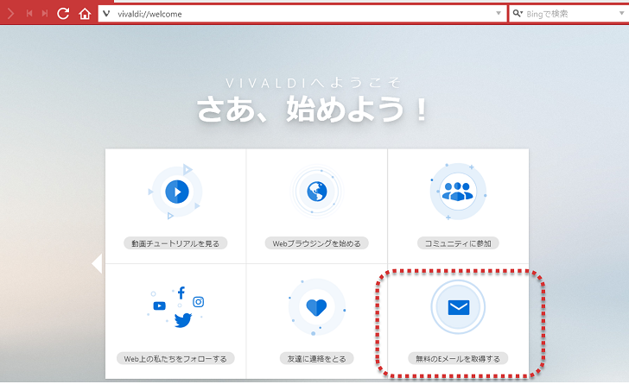Click the 友達に連絡をとる button
This screenshot has height=384, width=629.
pos(317,359)
